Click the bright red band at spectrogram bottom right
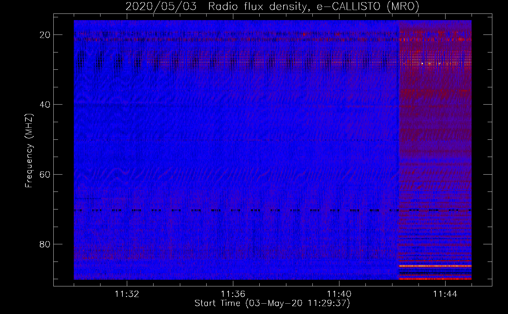Screen dimensions: 508x314 tap(435, 279)
